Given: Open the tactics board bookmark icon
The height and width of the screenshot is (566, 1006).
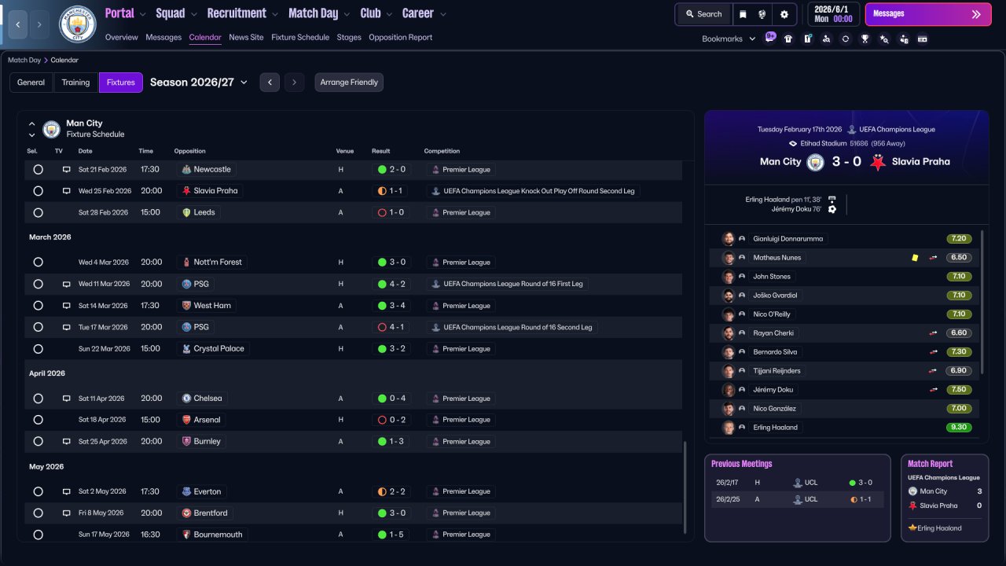Looking at the screenshot, I should point(807,39).
